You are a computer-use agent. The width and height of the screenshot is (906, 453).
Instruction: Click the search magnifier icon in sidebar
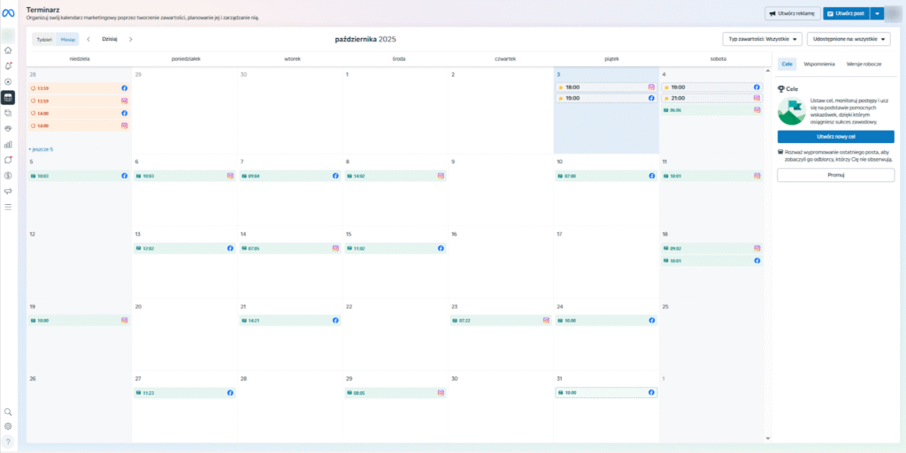8,411
